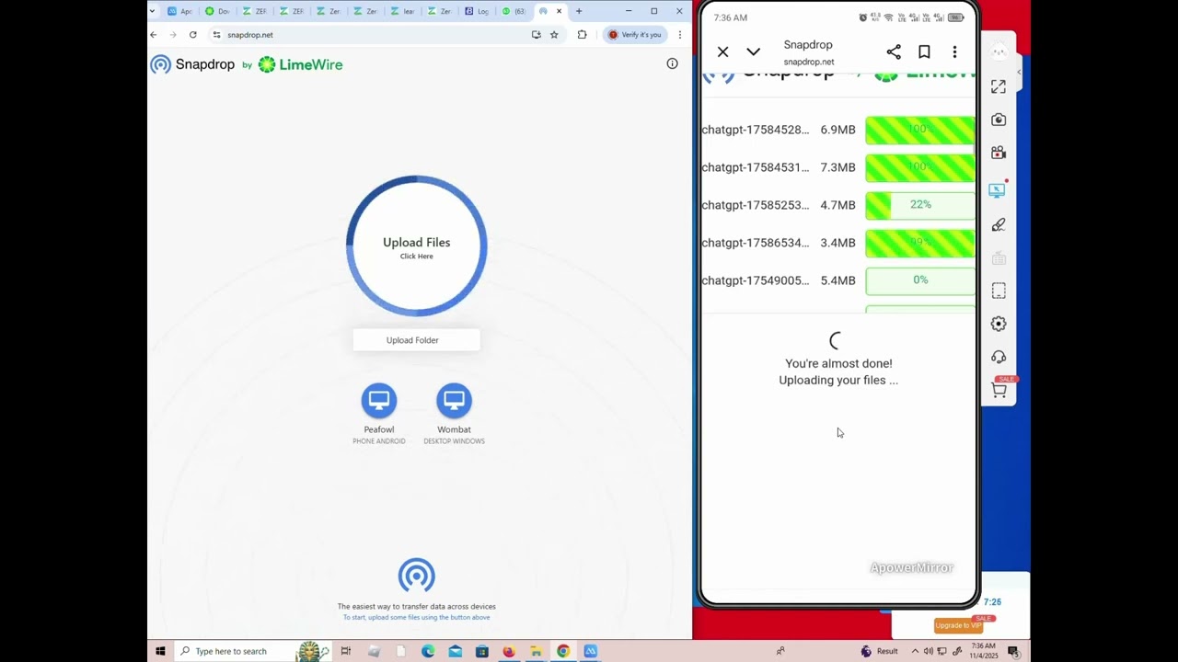1178x662 pixels.
Task: Open a new Chrome tab
Action: 579,11
